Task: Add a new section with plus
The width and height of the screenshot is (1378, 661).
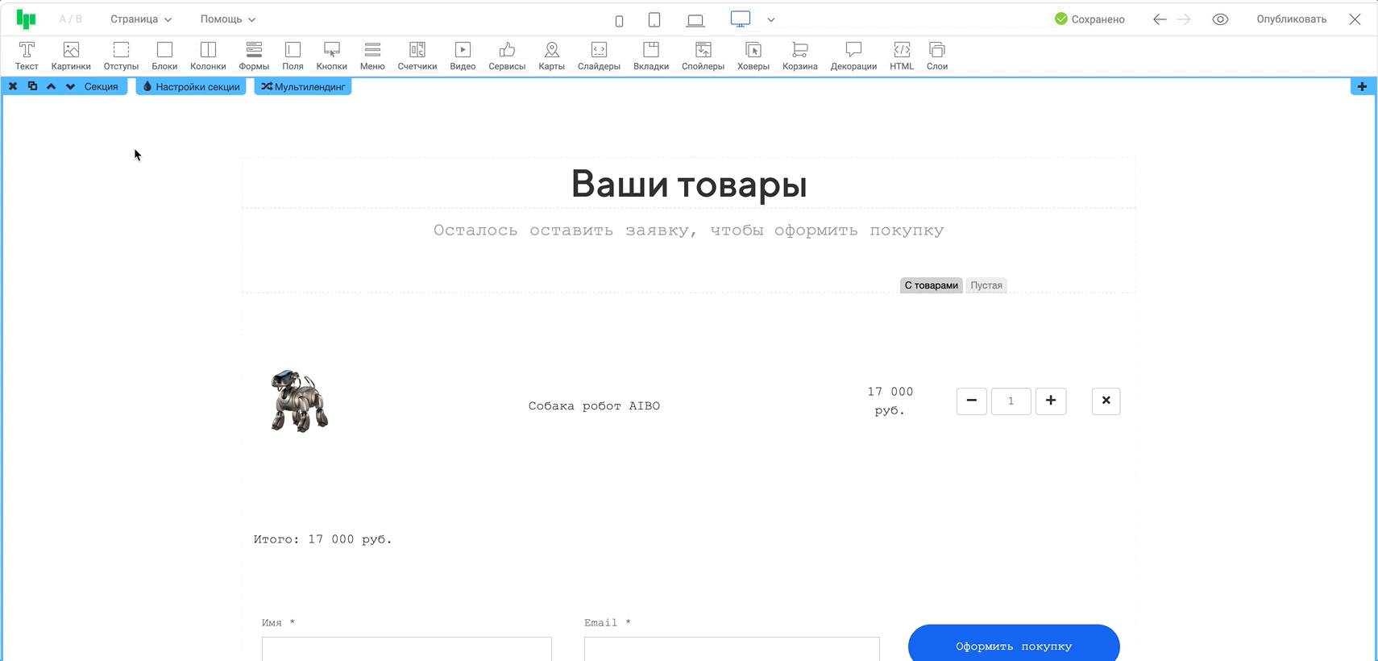Action: [x=1362, y=86]
